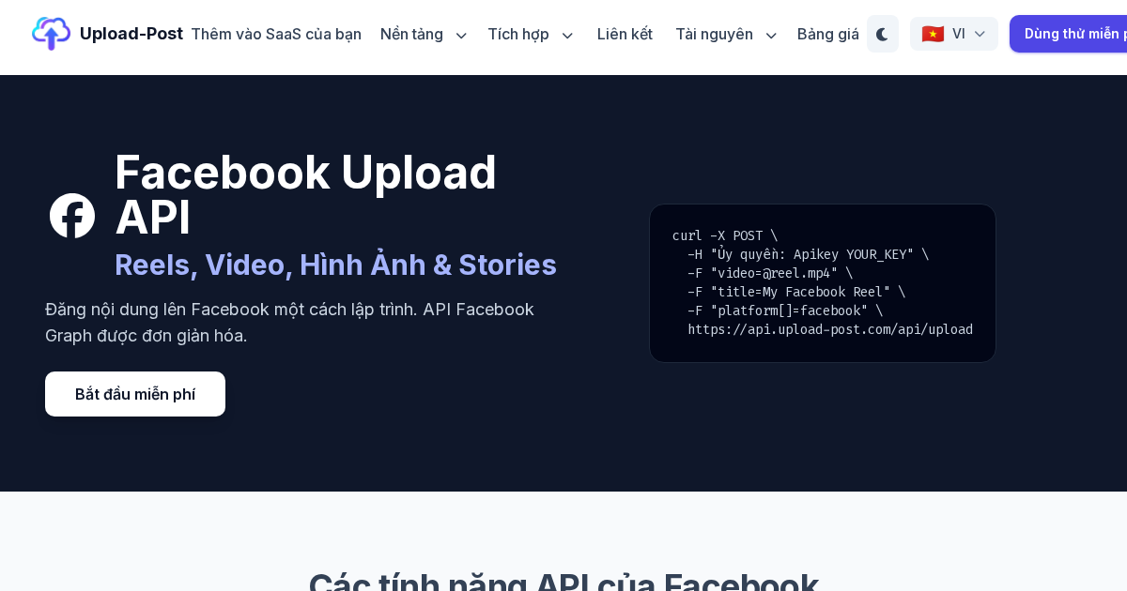Open the Tài nguyên menu
The image size is (1127, 591).
pyautogui.click(x=714, y=34)
